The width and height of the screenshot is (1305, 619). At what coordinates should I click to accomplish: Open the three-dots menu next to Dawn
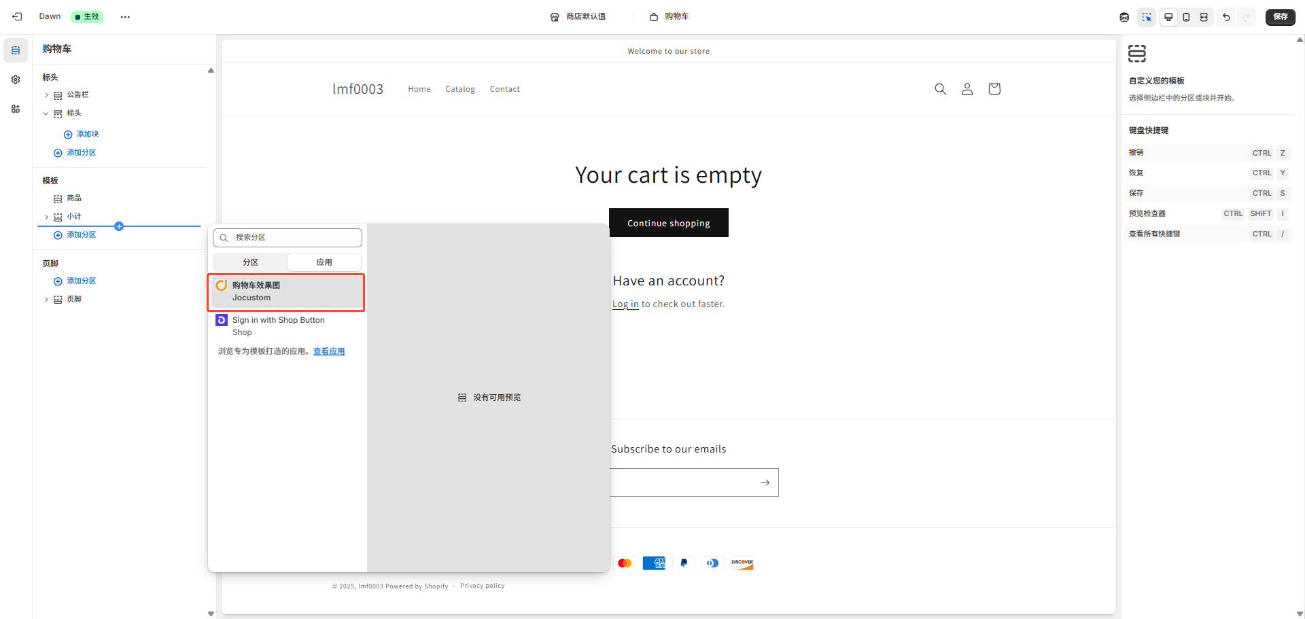125,17
